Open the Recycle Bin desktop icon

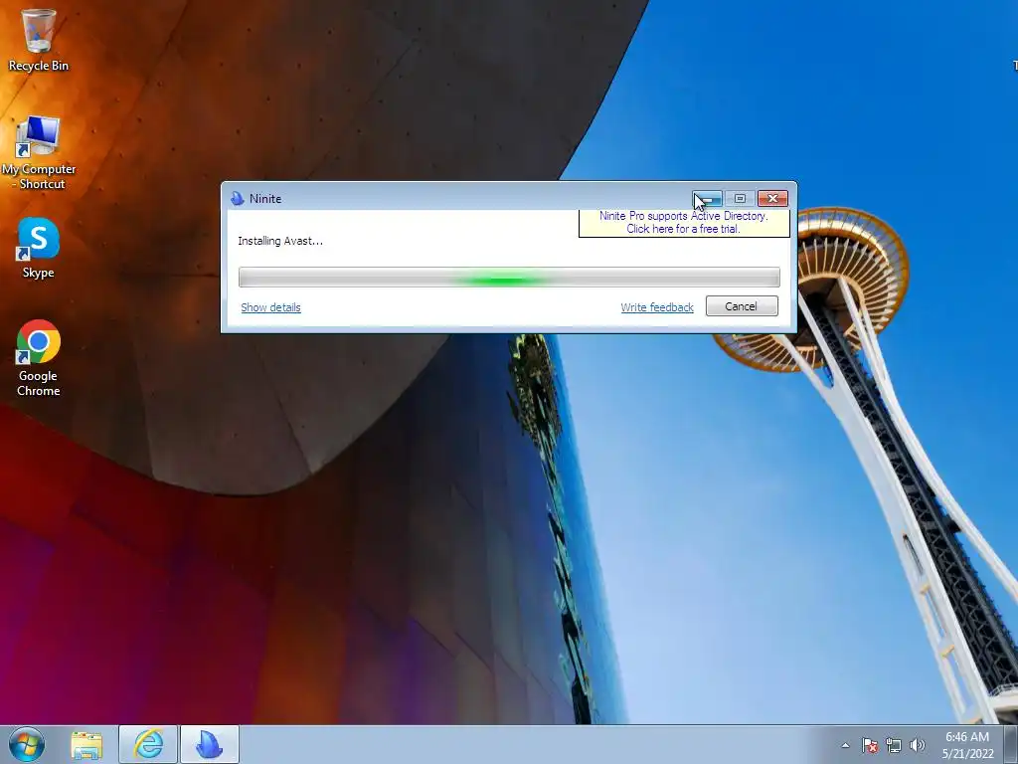pyautogui.click(x=39, y=40)
